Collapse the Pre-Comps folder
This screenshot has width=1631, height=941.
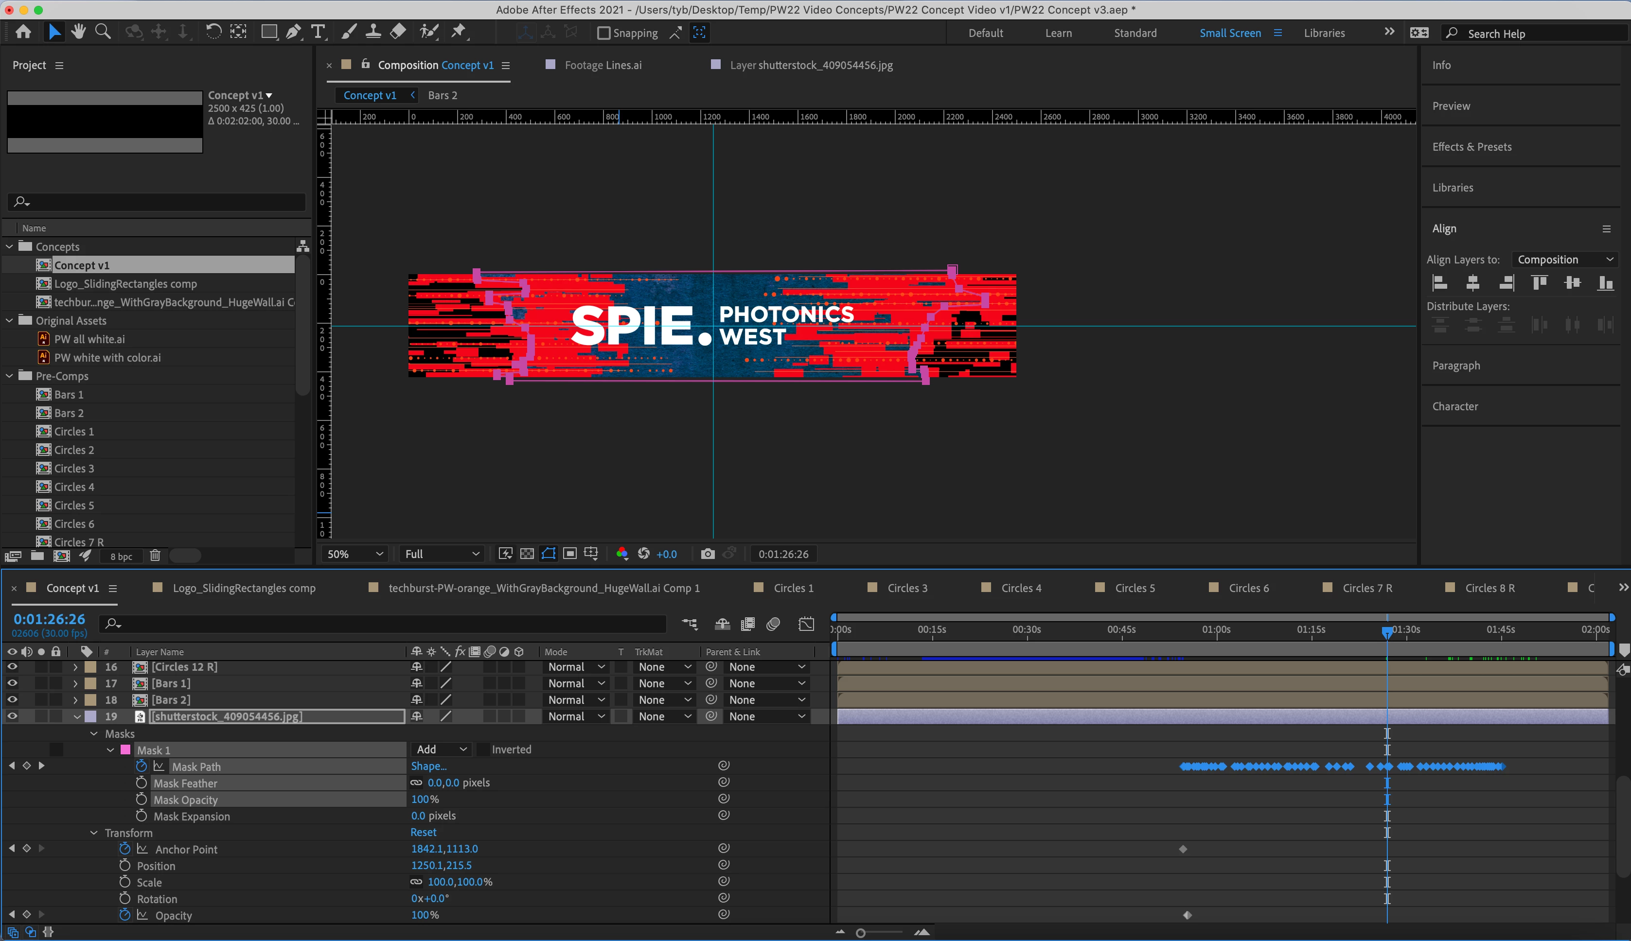click(10, 376)
